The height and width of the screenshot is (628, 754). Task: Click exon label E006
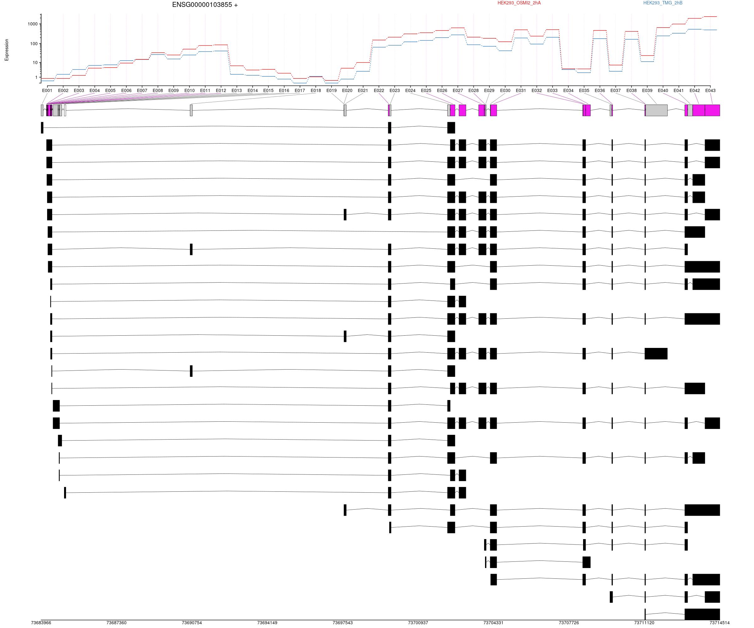pyautogui.click(x=126, y=91)
